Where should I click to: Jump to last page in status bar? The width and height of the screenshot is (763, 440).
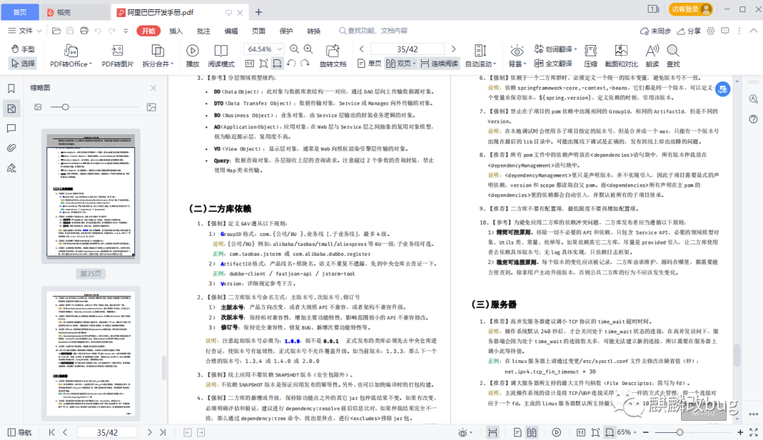(x=163, y=432)
